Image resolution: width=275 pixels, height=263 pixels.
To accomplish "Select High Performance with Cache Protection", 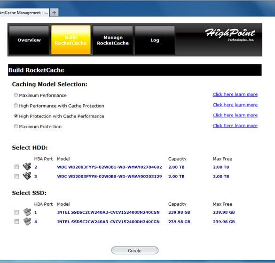I will pos(16,105).
